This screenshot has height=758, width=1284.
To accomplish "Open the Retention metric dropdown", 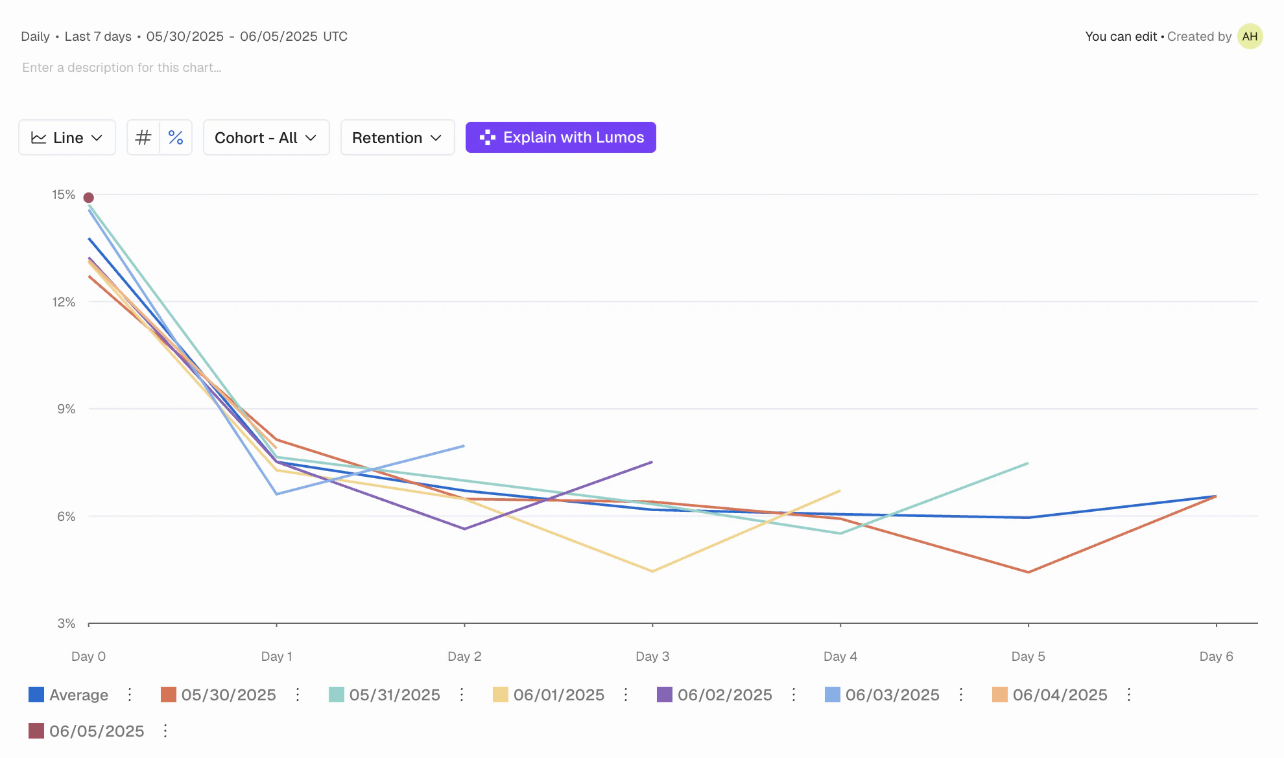I will tap(397, 137).
